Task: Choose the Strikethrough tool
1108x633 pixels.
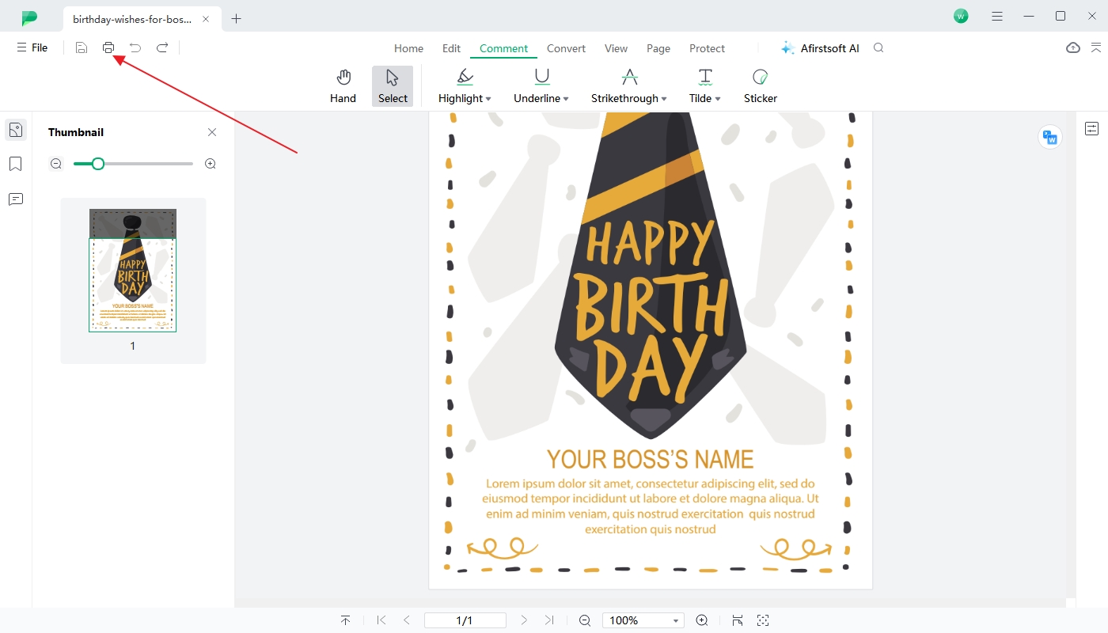Action: click(624, 86)
